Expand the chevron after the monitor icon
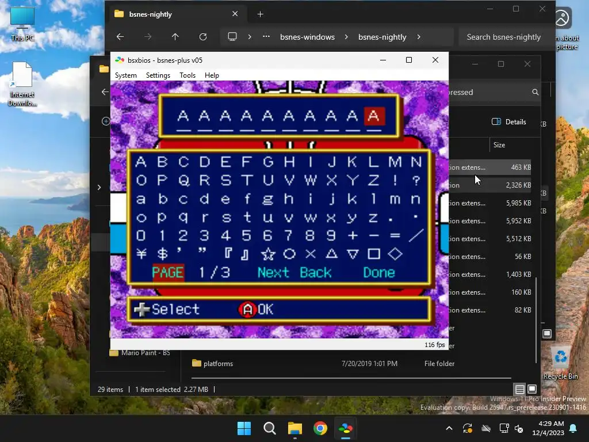 click(250, 37)
